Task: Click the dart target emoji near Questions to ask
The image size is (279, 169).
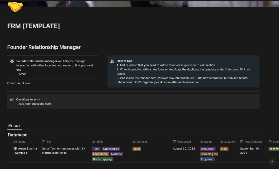Action: click(12, 100)
